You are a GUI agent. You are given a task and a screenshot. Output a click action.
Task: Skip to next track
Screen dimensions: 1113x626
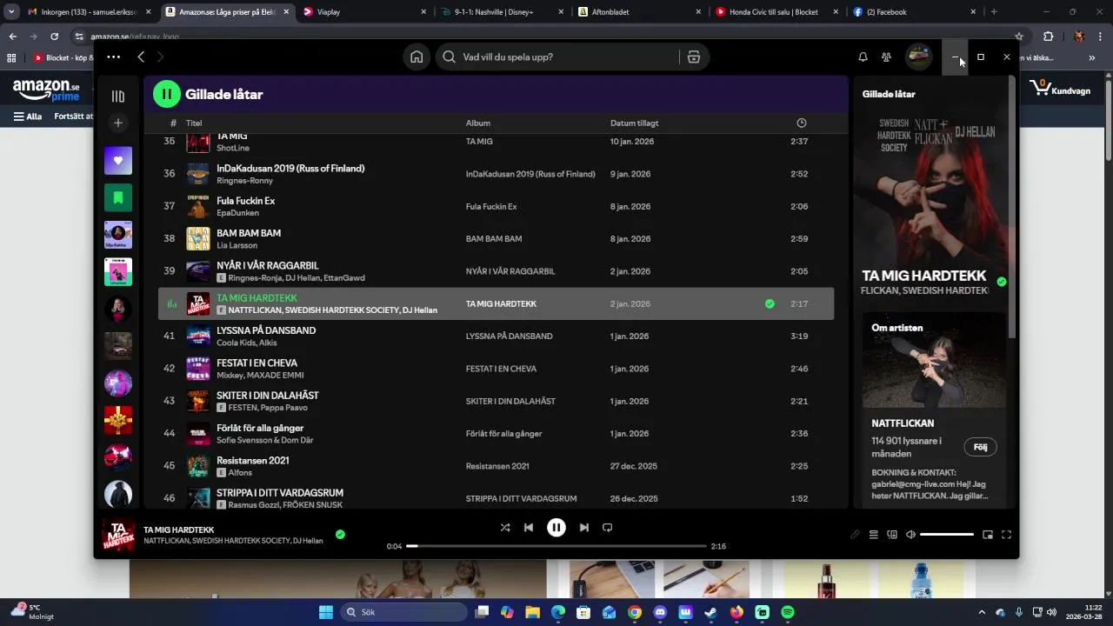(584, 527)
